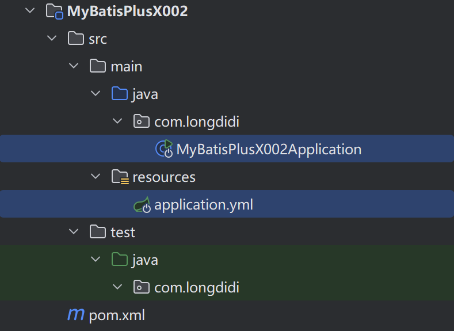Click the test folder icon
Screen dimensions: 454x331
point(98,231)
